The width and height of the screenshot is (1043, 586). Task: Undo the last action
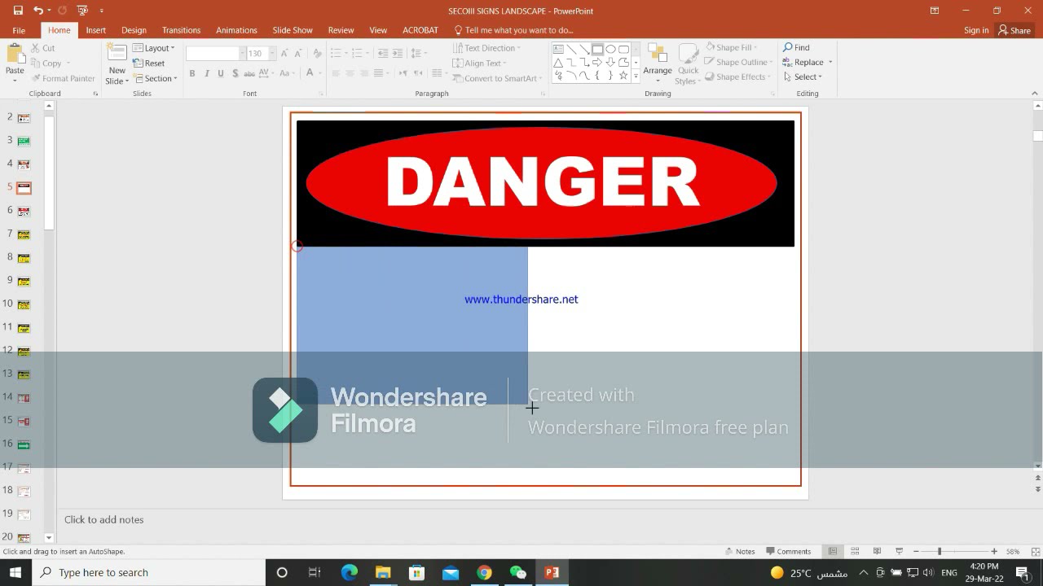tap(37, 11)
